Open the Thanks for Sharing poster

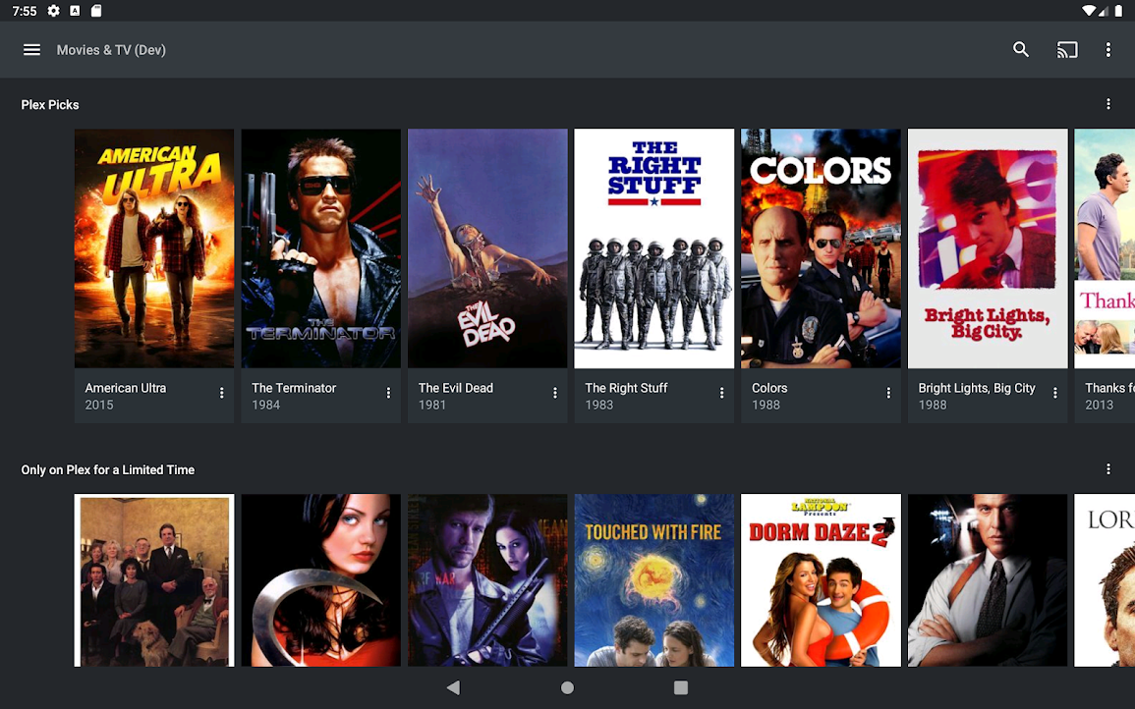coord(1105,248)
